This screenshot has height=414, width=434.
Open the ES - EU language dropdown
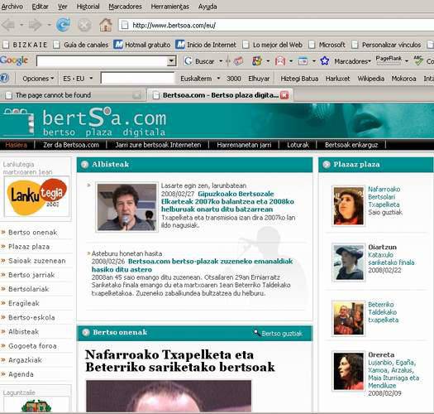coord(78,79)
